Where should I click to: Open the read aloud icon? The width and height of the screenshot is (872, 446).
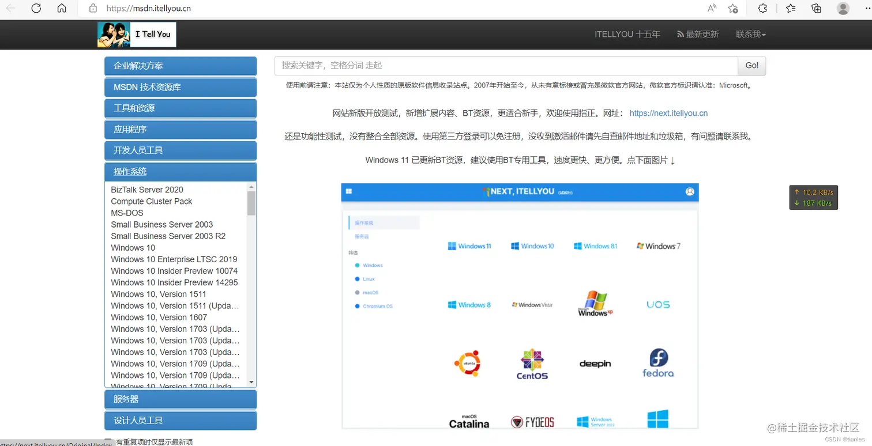click(712, 8)
